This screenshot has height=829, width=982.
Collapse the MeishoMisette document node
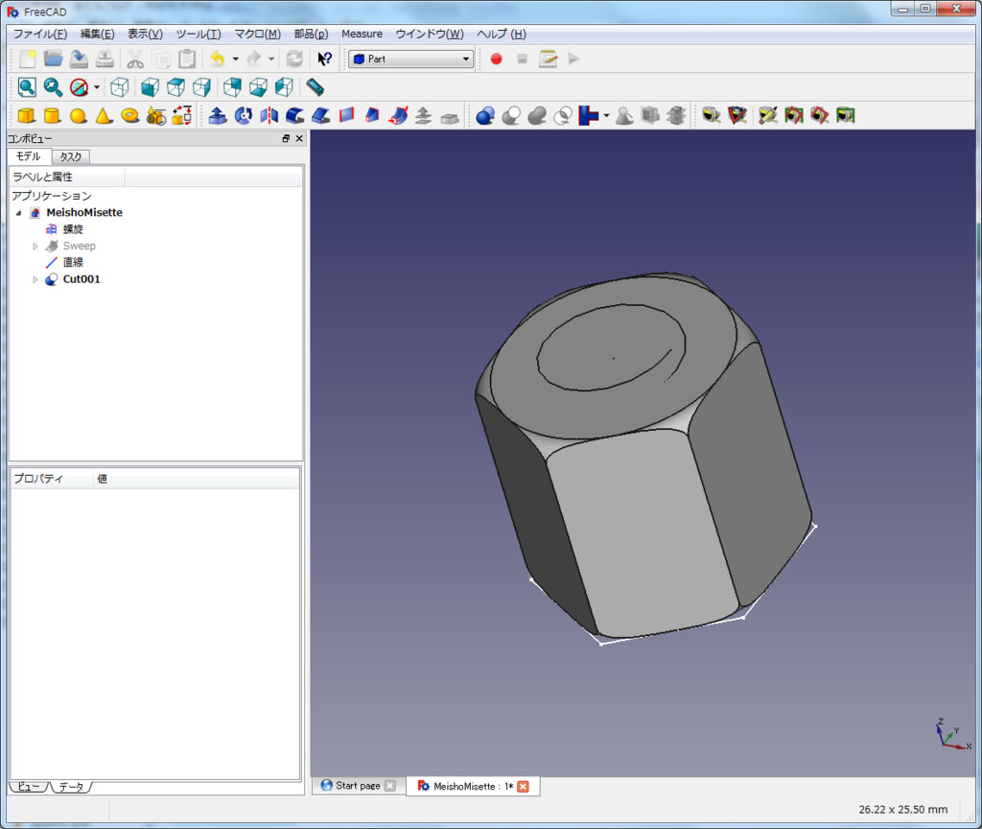[19, 213]
